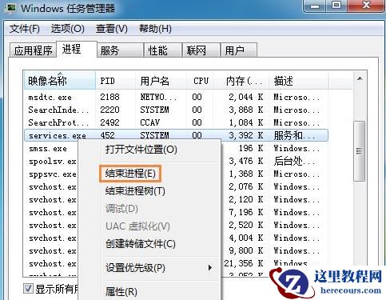Sort by 内存 column header
The image size is (386, 300).
(241, 81)
